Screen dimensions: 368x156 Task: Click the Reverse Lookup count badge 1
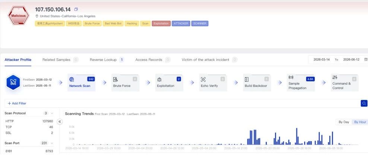[x=121, y=60]
